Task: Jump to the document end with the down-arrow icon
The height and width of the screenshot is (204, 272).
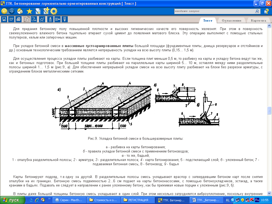Action: click(x=65, y=19)
